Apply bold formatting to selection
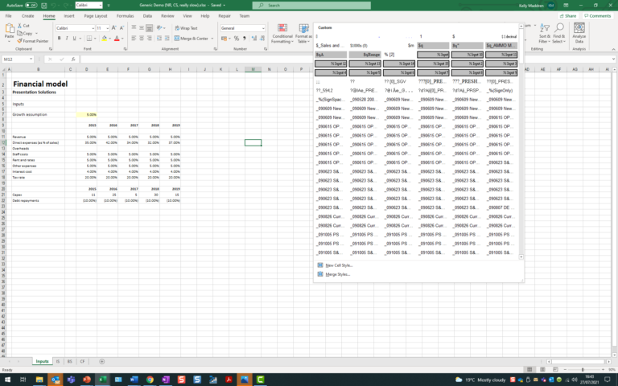This screenshot has width=618, height=386. [x=59, y=38]
